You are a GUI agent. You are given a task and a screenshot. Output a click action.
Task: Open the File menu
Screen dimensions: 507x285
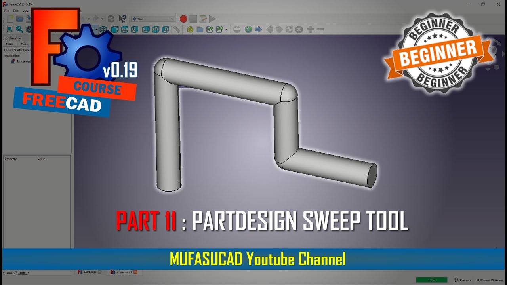point(7,11)
